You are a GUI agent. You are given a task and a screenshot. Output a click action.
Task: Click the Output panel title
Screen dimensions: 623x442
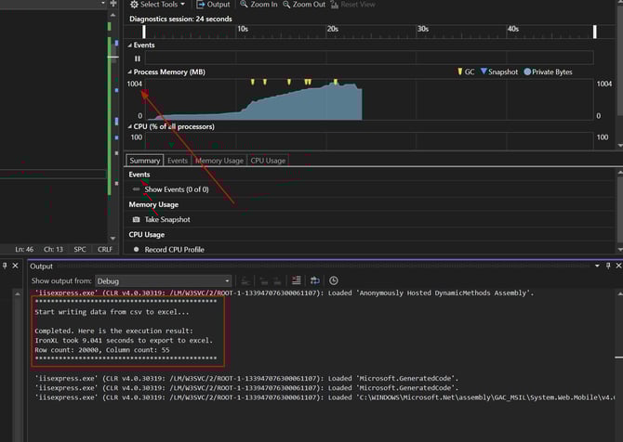[x=41, y=266]
